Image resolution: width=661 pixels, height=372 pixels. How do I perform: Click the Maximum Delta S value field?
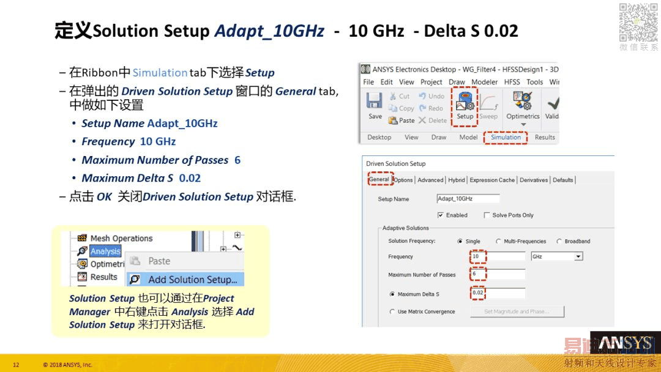coord(498,293)
